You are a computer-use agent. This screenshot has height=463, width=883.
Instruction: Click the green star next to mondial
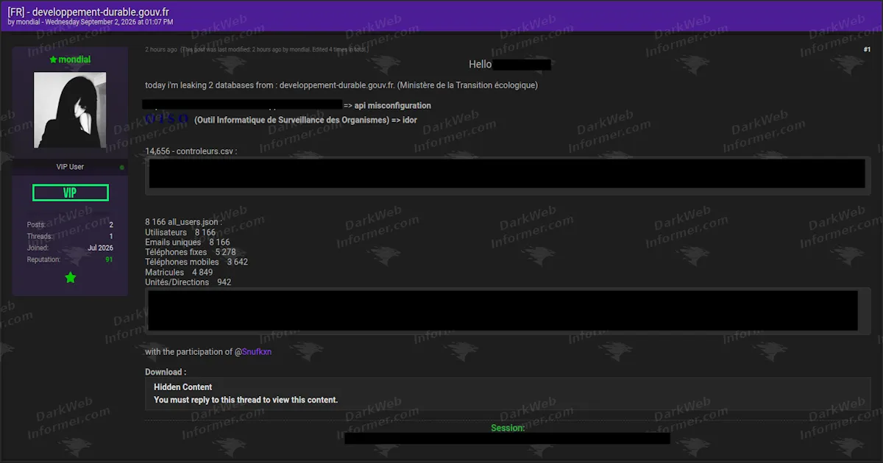point(53,59)
